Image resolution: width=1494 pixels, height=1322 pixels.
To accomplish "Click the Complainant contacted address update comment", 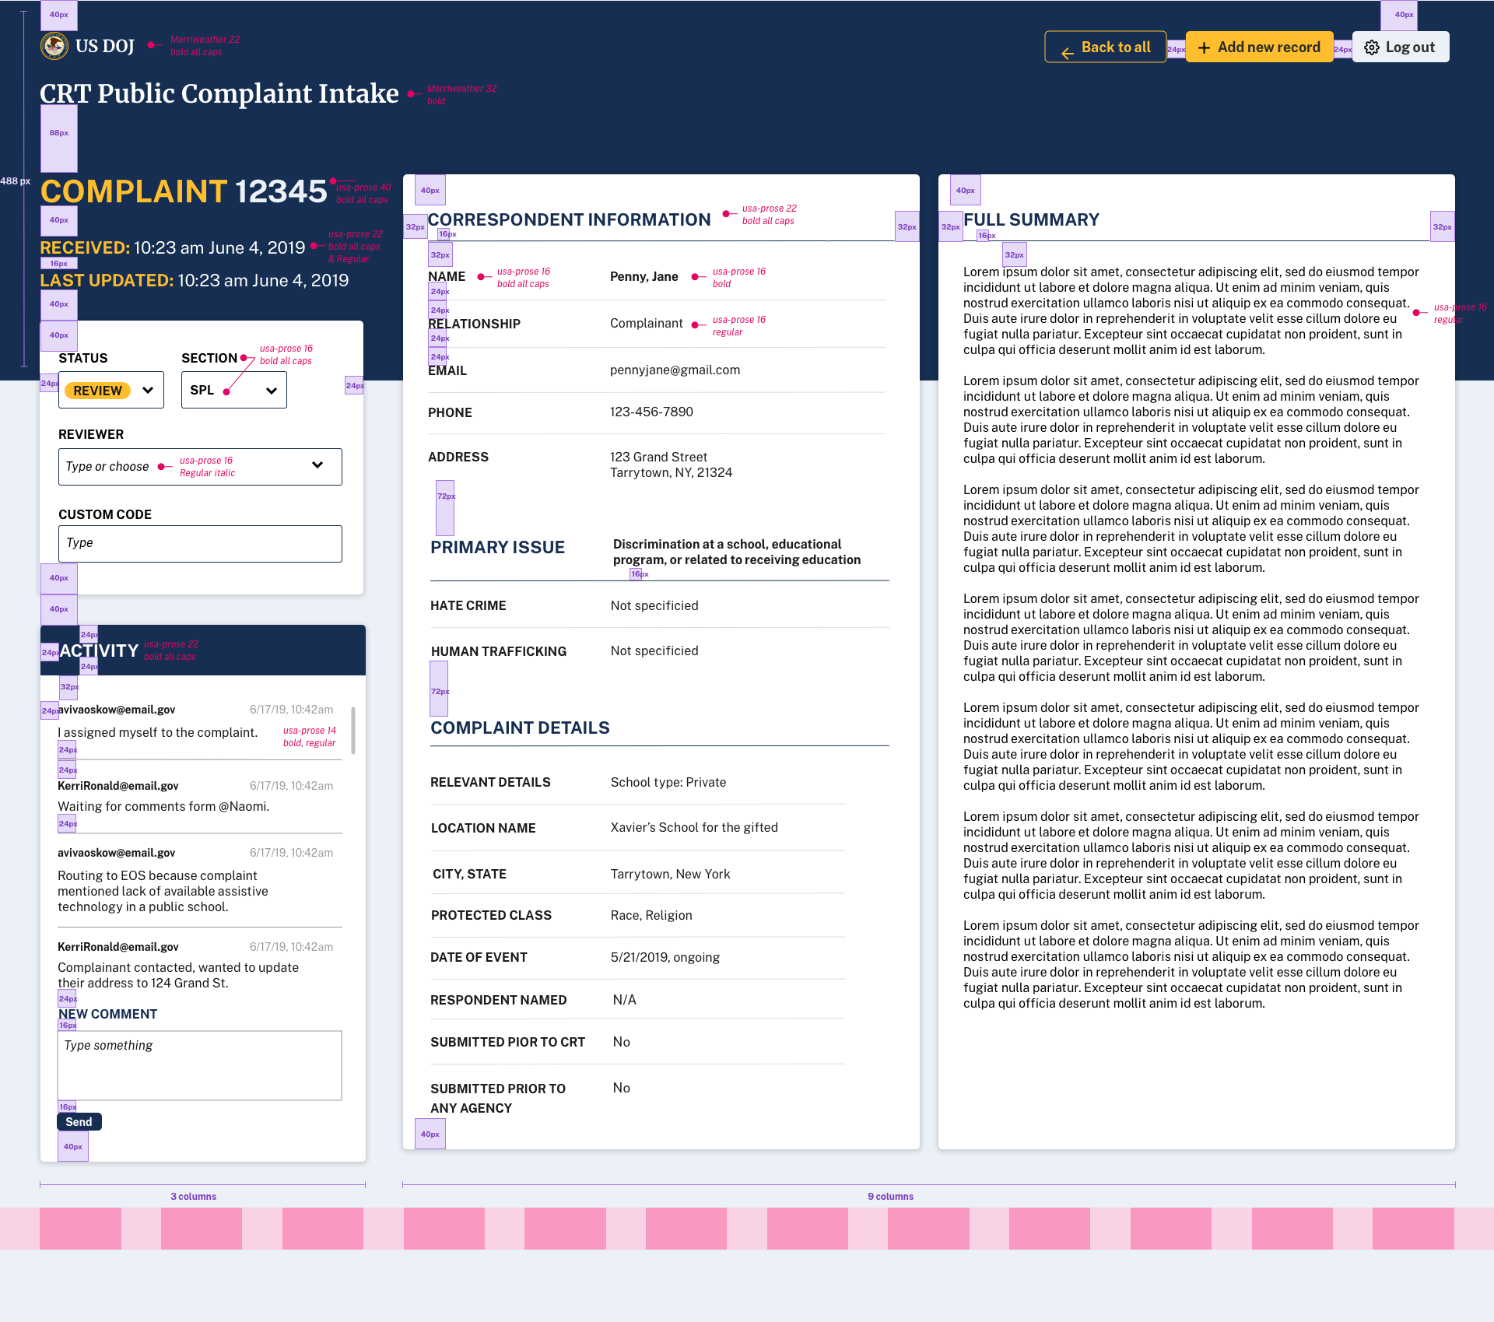I will pyautogui.click(x=178, y=975).
